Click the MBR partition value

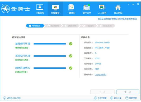97,69
